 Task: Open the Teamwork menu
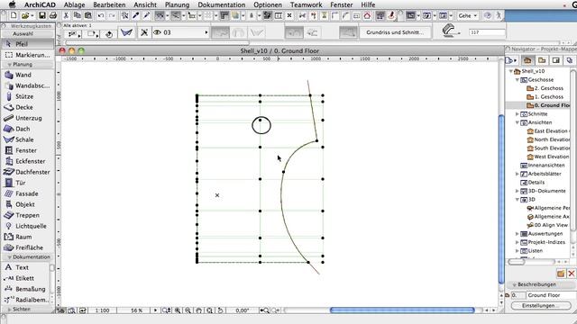[x=307, y=4]
